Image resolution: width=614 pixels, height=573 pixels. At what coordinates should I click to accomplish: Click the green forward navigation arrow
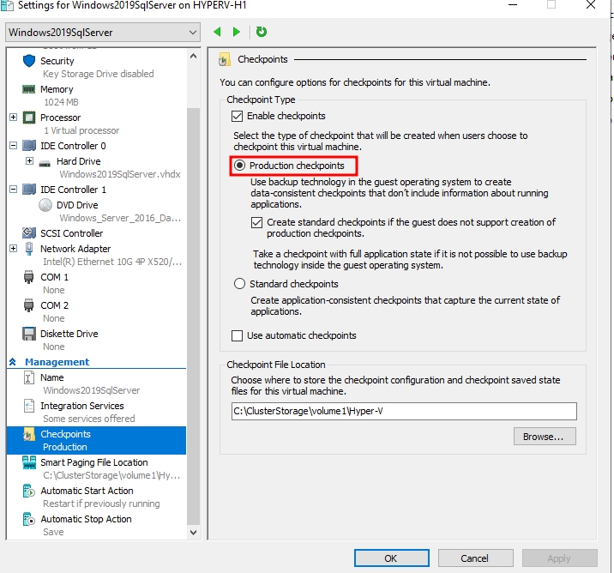237,33
